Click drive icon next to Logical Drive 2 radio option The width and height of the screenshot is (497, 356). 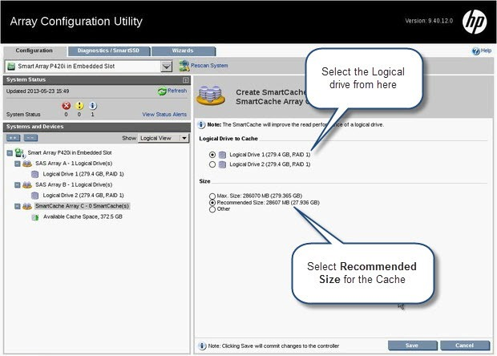(223, 164)
